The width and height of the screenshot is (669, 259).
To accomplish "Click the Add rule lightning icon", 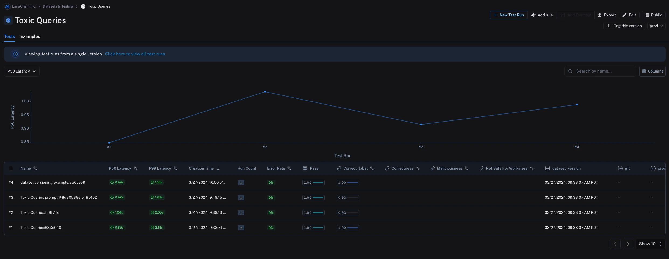I will (534, 15).
